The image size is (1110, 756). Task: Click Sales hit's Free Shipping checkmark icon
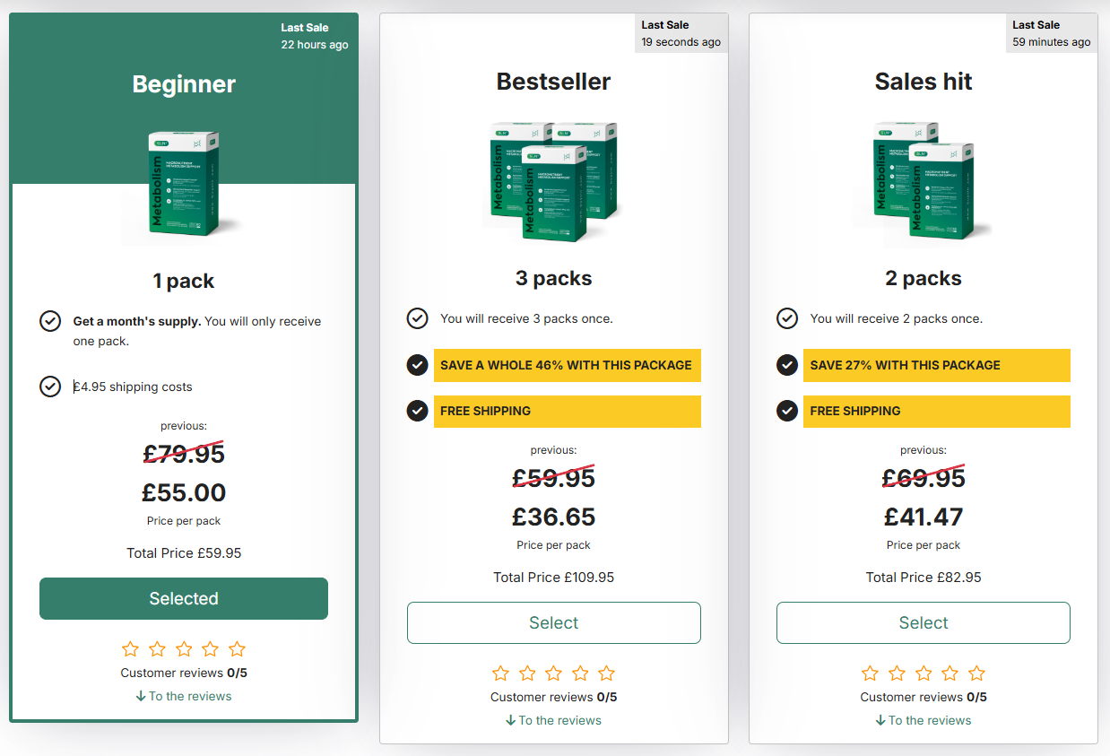787,411
